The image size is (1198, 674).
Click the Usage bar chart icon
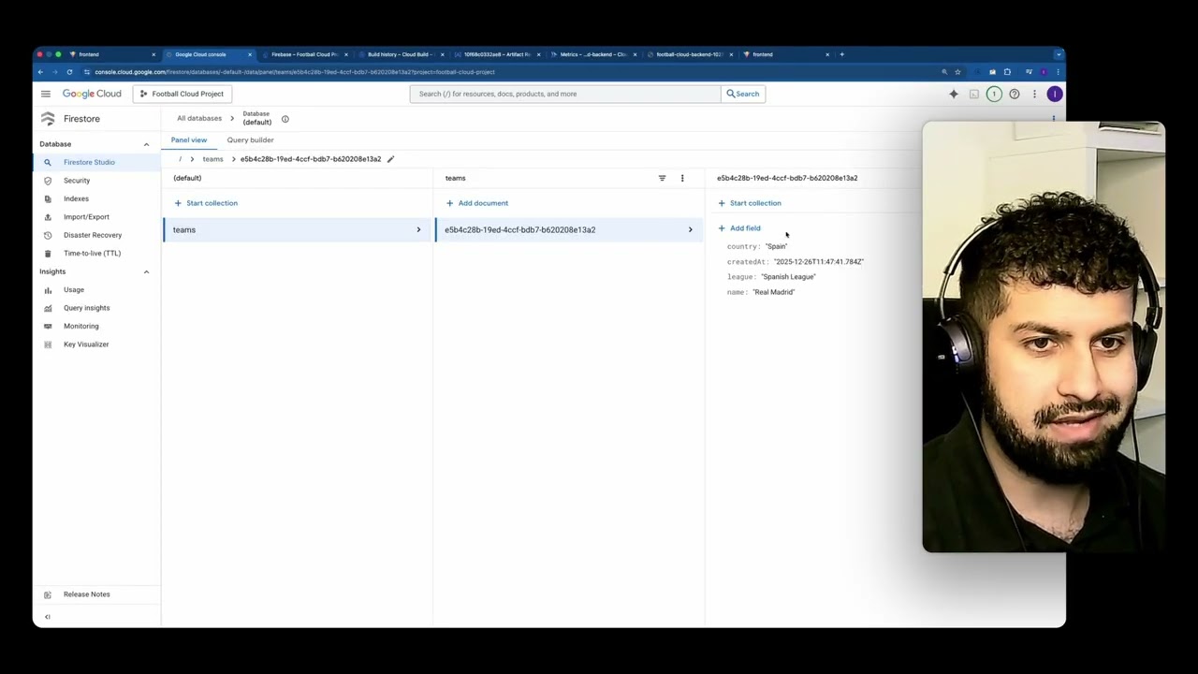pos(48,290)
